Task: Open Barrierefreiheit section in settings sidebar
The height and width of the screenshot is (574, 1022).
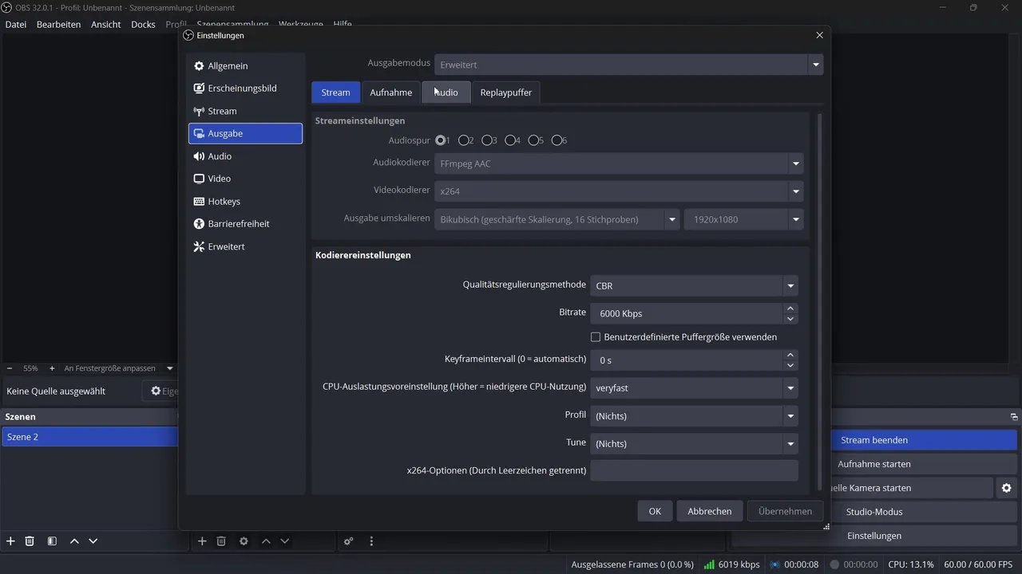Action: tap(245, 224)
